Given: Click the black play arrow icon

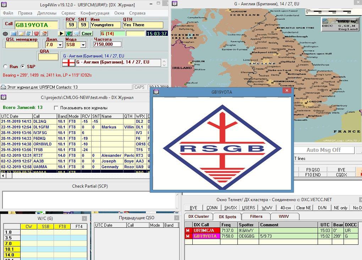Looking at the screenshot, I should click(x=61, y=33).
